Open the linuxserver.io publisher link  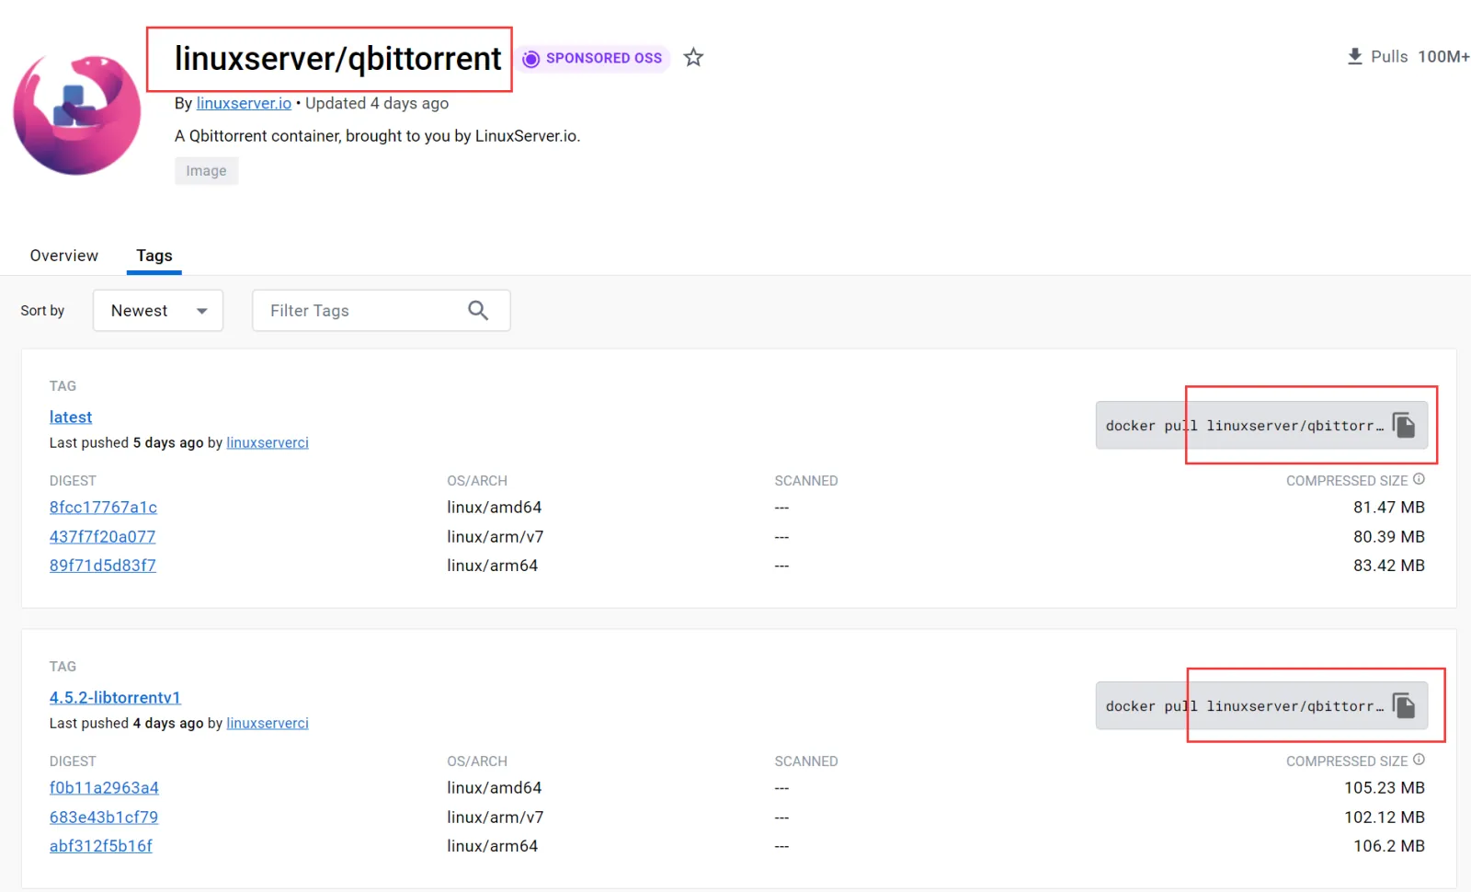(x=244, y=103)
